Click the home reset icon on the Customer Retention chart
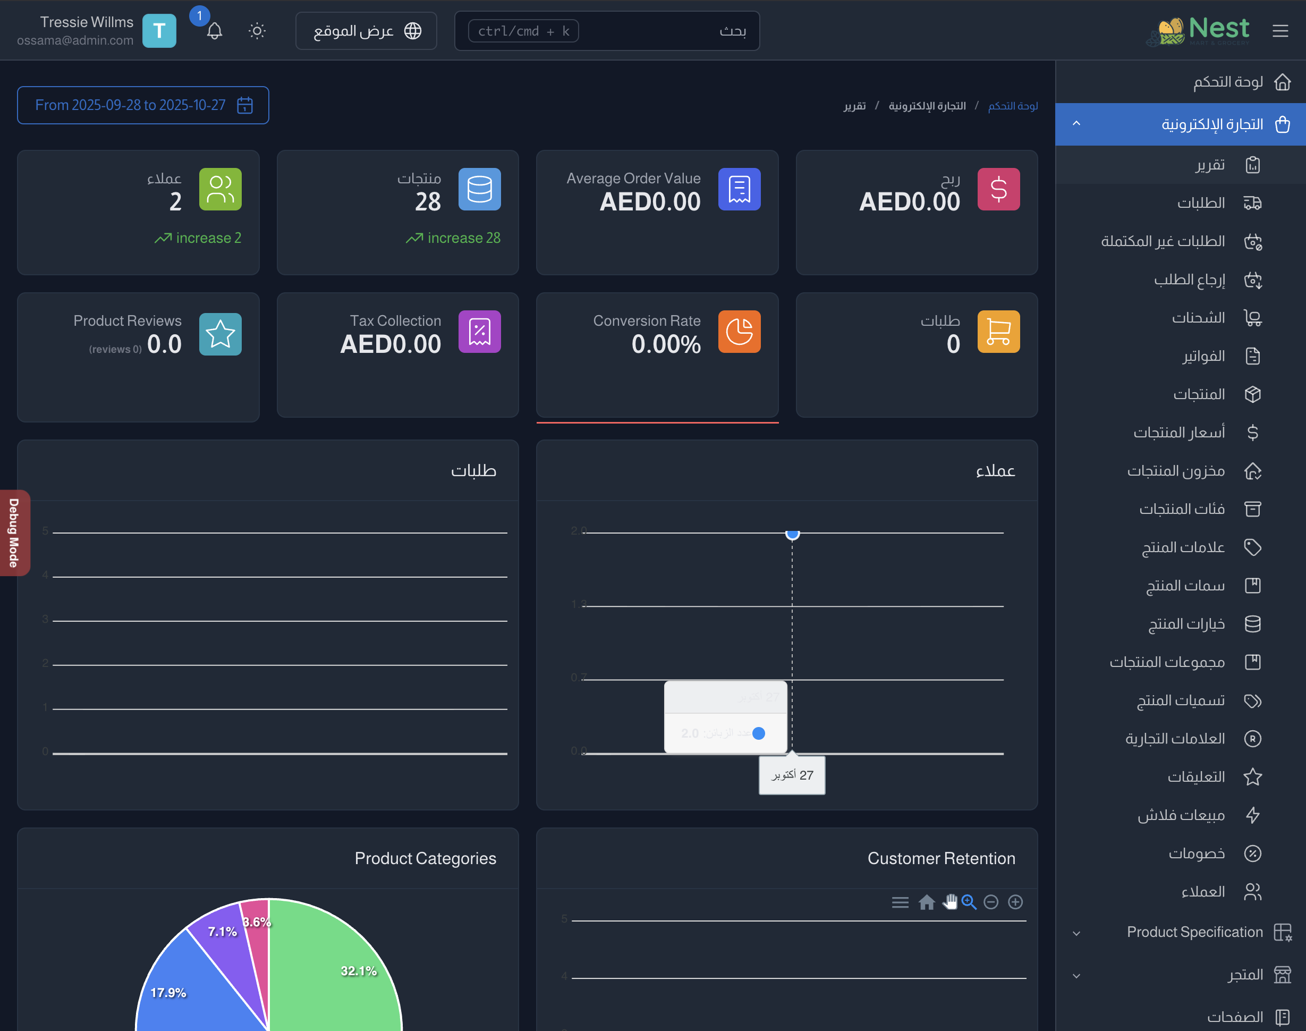Image resolution: width=1306 pixels, height=1031 pixels. pos(928,902)
